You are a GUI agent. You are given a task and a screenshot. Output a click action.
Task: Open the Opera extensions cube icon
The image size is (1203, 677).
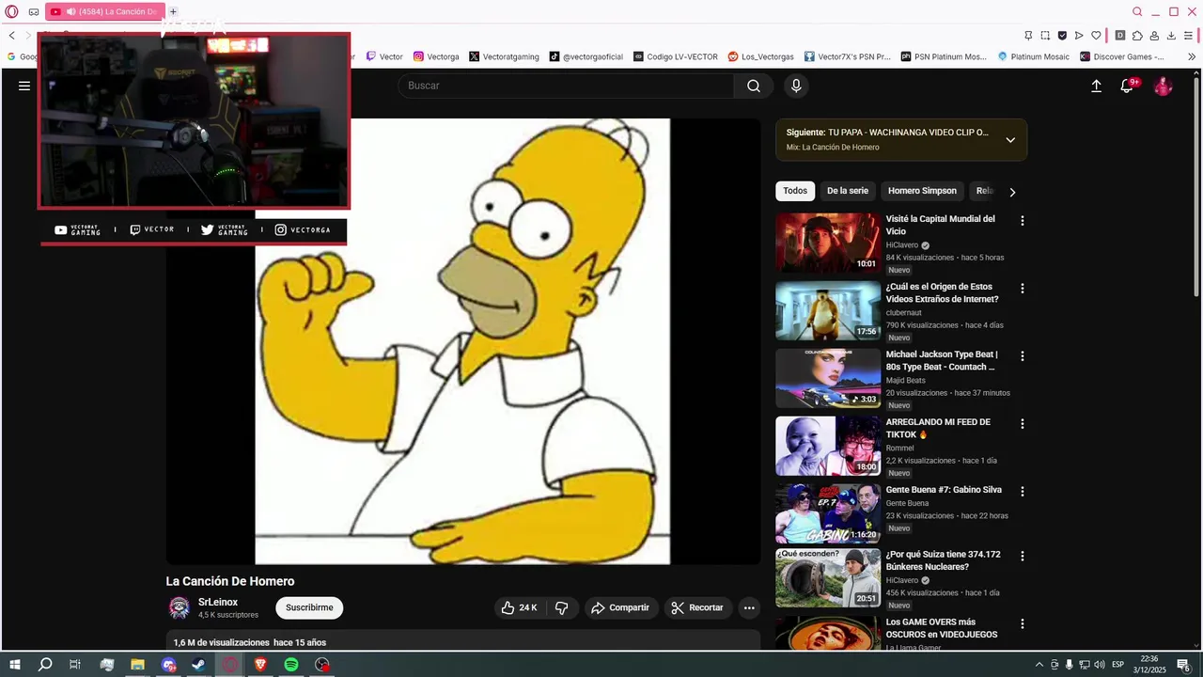click(x=1137, y=36)
